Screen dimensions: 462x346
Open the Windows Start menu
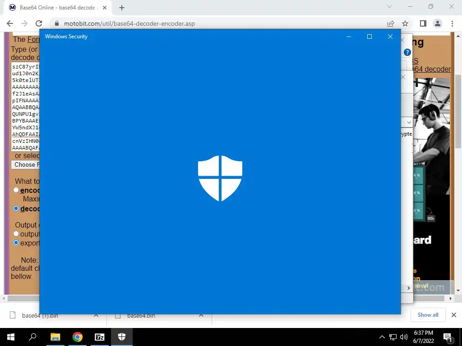(11, 337)
